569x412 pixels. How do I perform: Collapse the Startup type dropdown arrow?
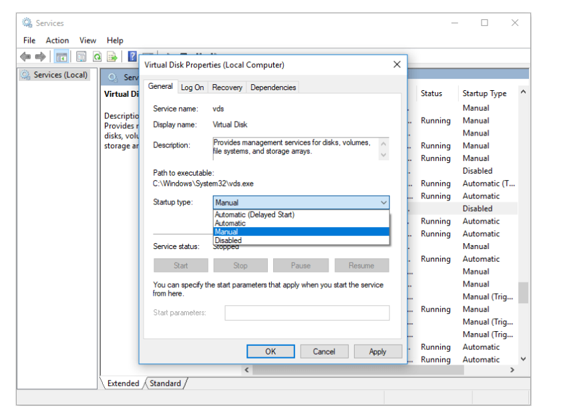tap(383, 202)
